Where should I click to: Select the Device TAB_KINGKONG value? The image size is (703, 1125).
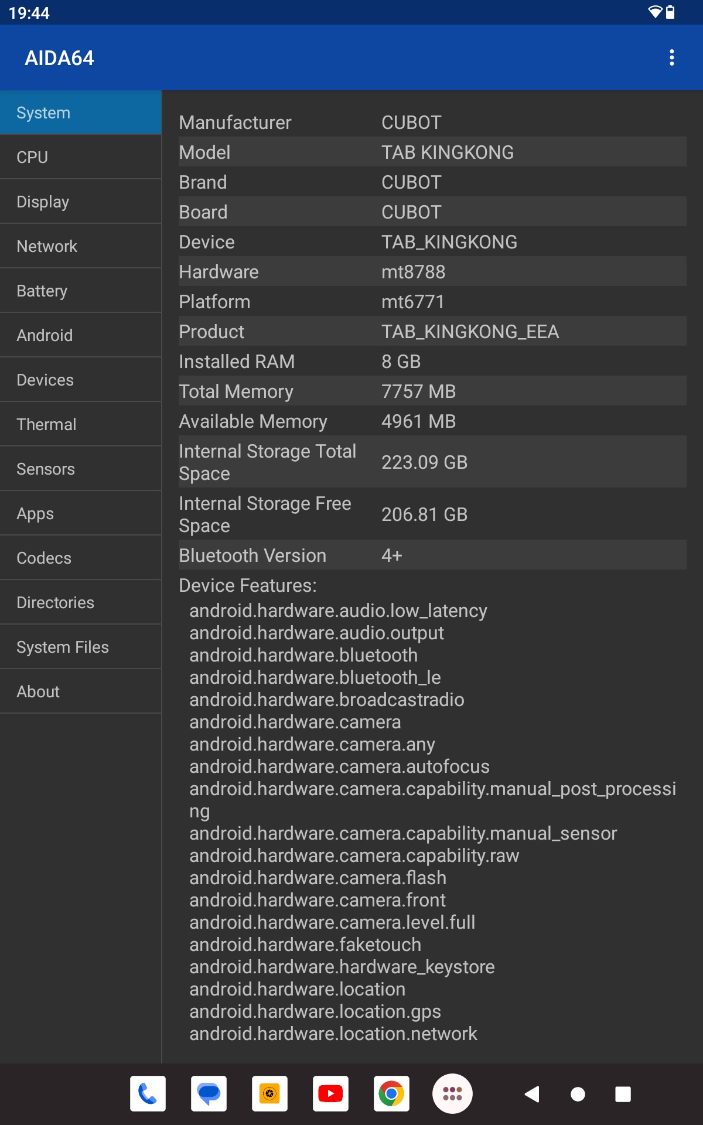(x=449, y=242)
